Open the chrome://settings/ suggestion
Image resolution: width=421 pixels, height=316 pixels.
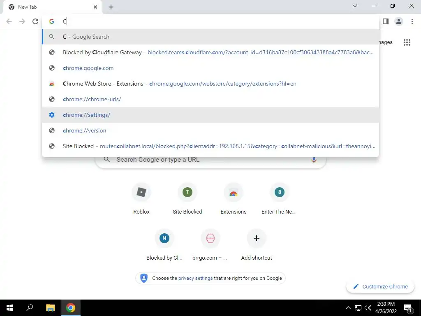tap(210, 115)
